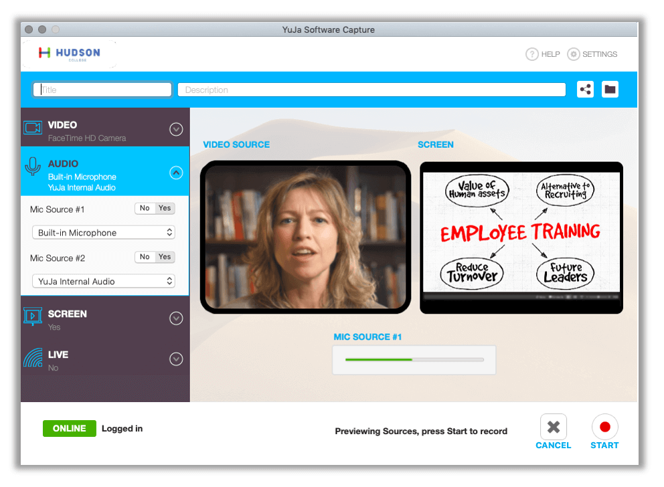Click the MIC SOURCE #1 level meter
The image size is (664, 487).
(x=414, y=360)
